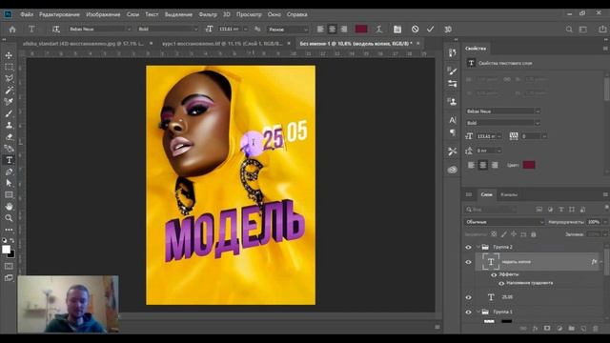This screenshot has height=343, width=610.
Task: Select the Hand tool
Action: tap(9, 207)
